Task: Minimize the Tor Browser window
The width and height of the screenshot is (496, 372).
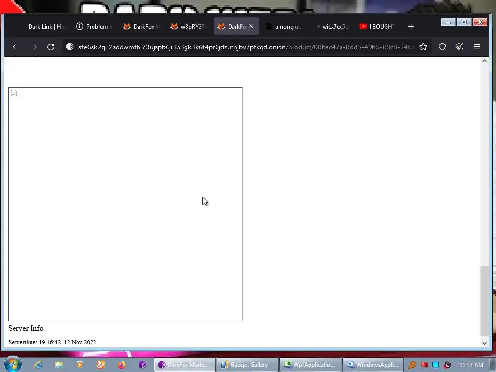Action: (x=448, y=22)
